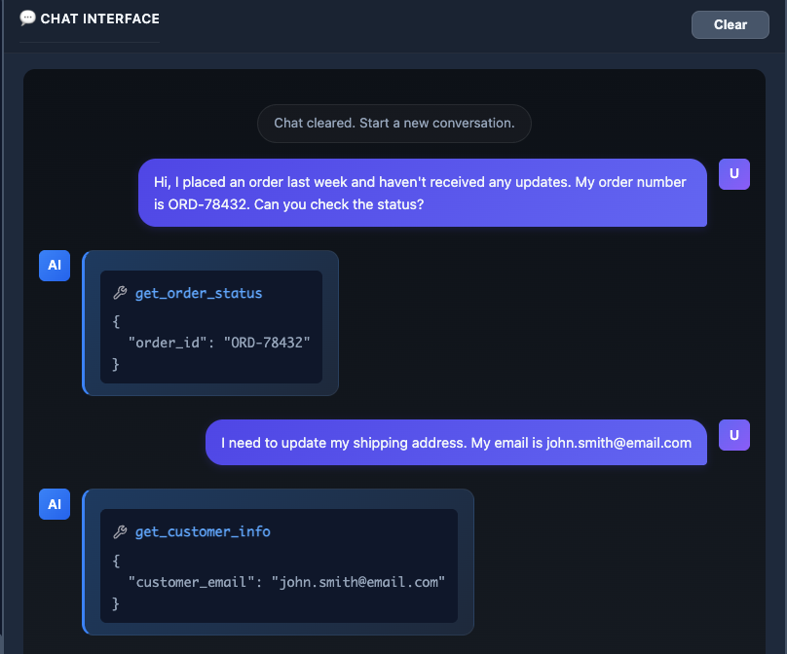Image resolution: width=787 pixels, height=654 pixels.
Task: Select the user message about order ORD-78432
Action: 422,193
